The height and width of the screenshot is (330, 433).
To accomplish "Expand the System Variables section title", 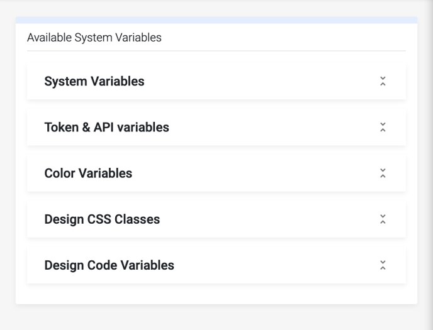I will pos(94,81).
